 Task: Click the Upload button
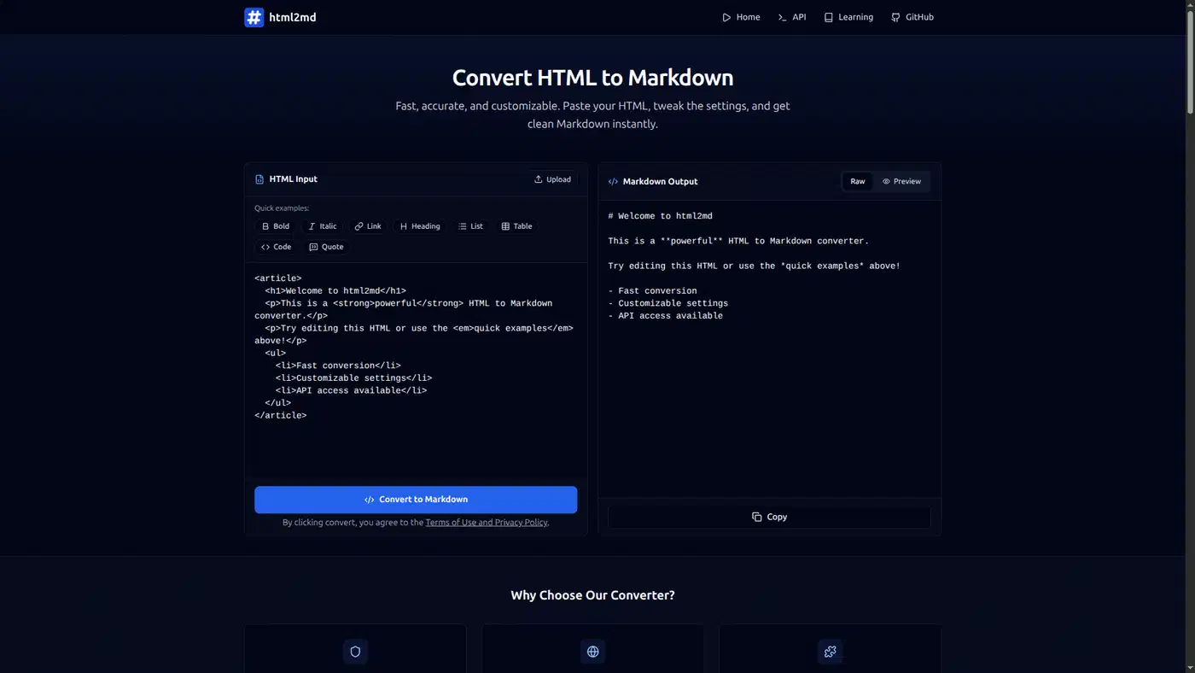552,179
